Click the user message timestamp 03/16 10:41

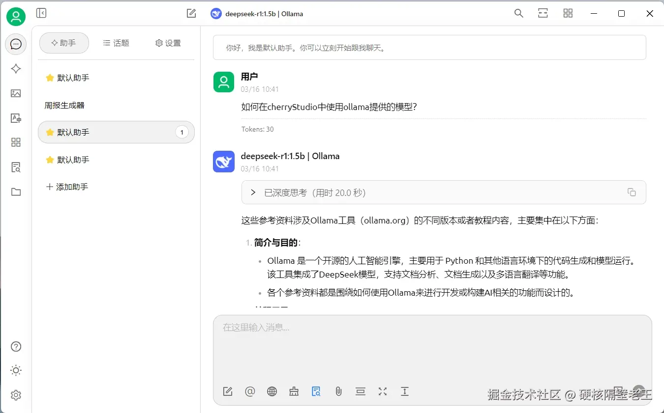tap(260, 89)
